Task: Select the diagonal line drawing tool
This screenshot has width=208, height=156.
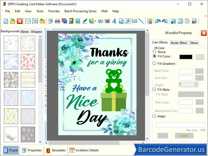Action: coord(141,21)
